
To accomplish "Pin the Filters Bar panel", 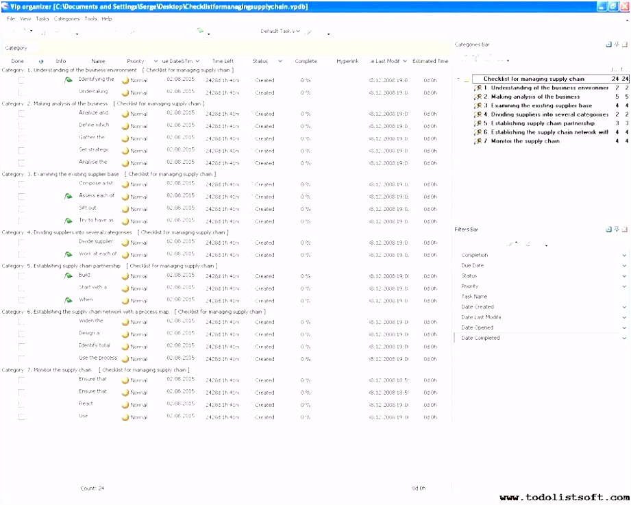I will tap(617, 230).
